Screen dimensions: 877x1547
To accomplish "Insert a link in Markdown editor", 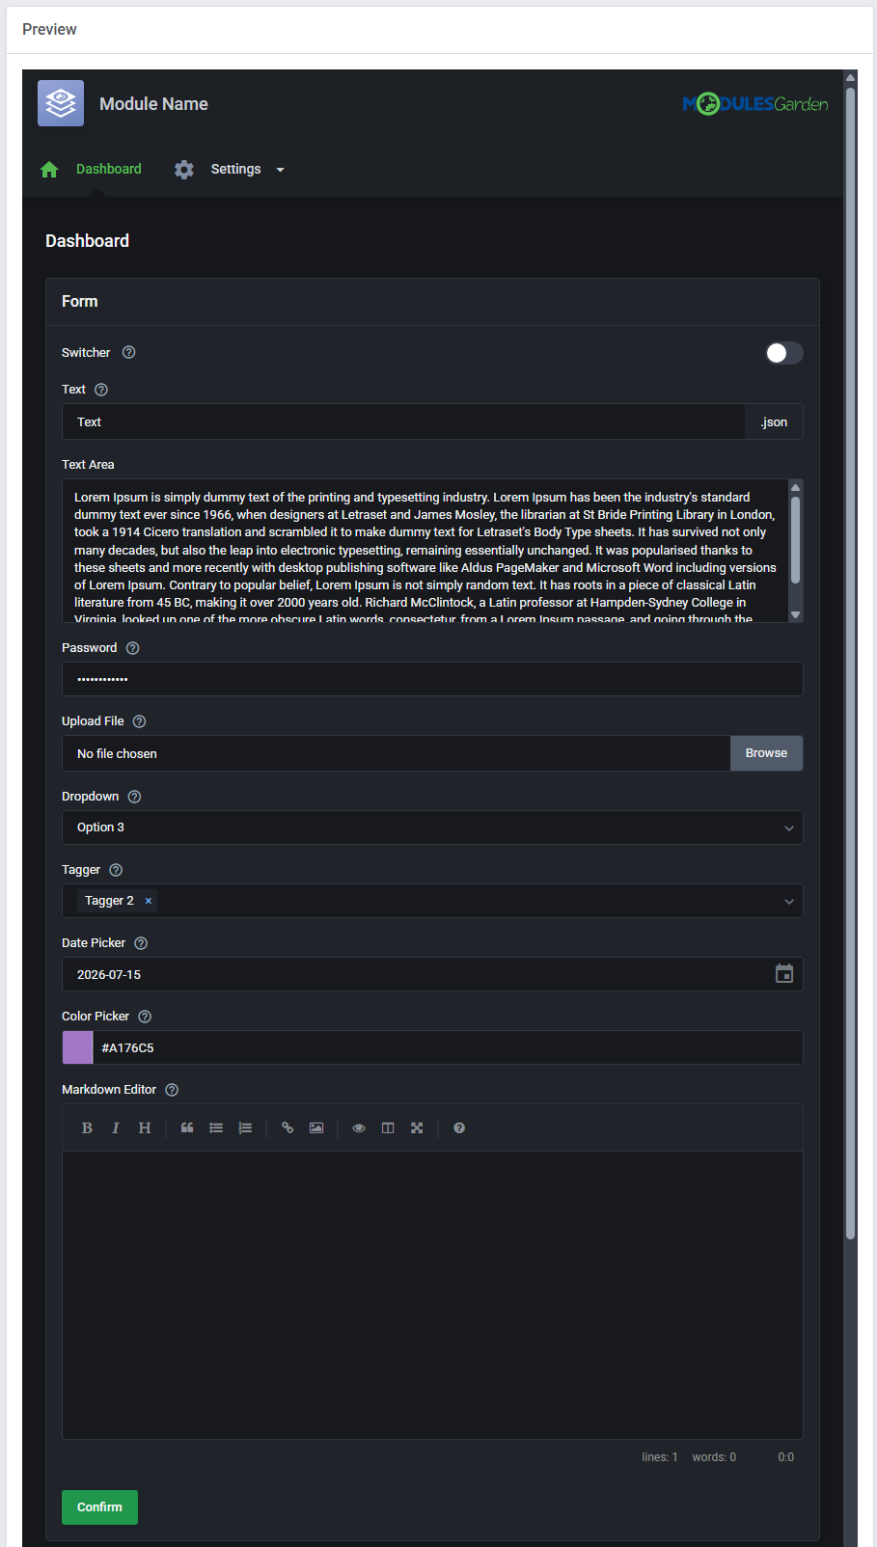I will (x=288, y=1127).
